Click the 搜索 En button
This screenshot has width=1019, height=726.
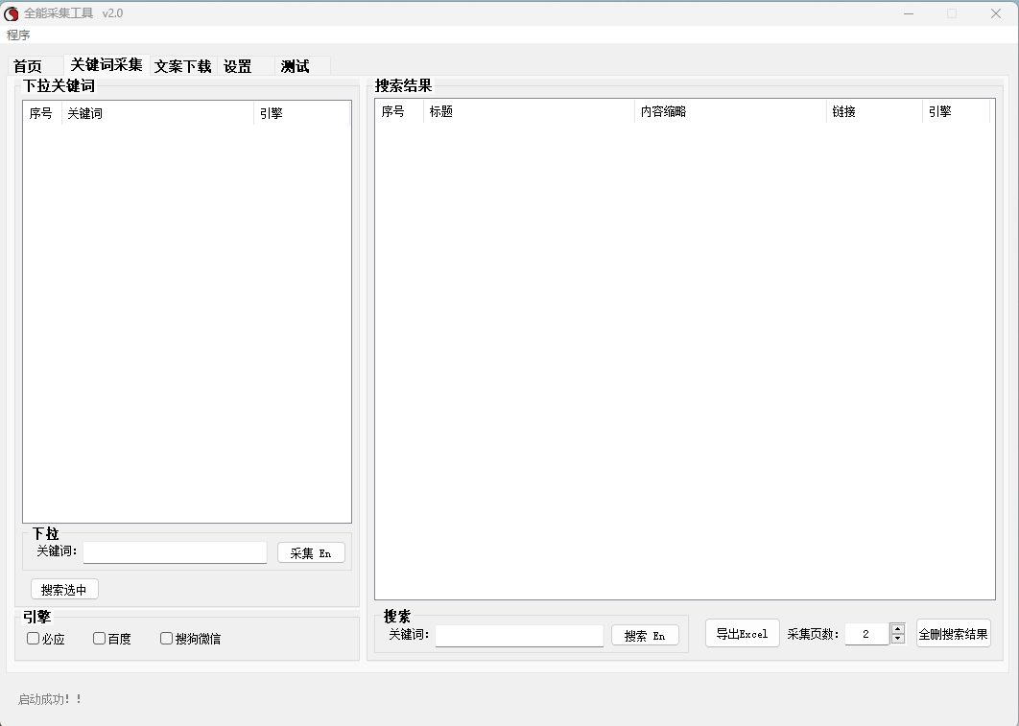click(x=645, y=636)
